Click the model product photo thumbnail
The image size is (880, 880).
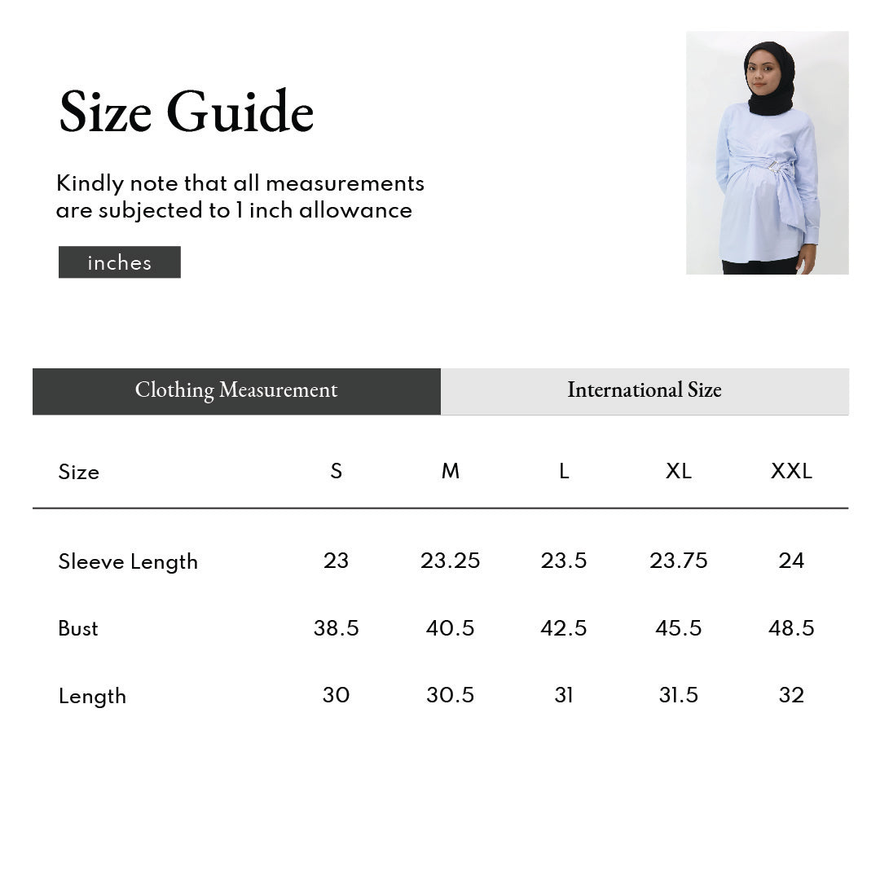click(x=767, y=152)
